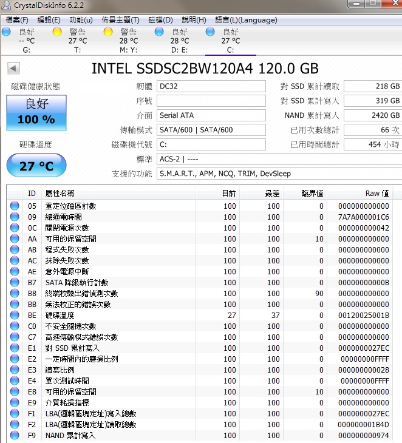Open the 磁碟(D) menu
This screenshot has width=402, height=443.
pos(160,20)
